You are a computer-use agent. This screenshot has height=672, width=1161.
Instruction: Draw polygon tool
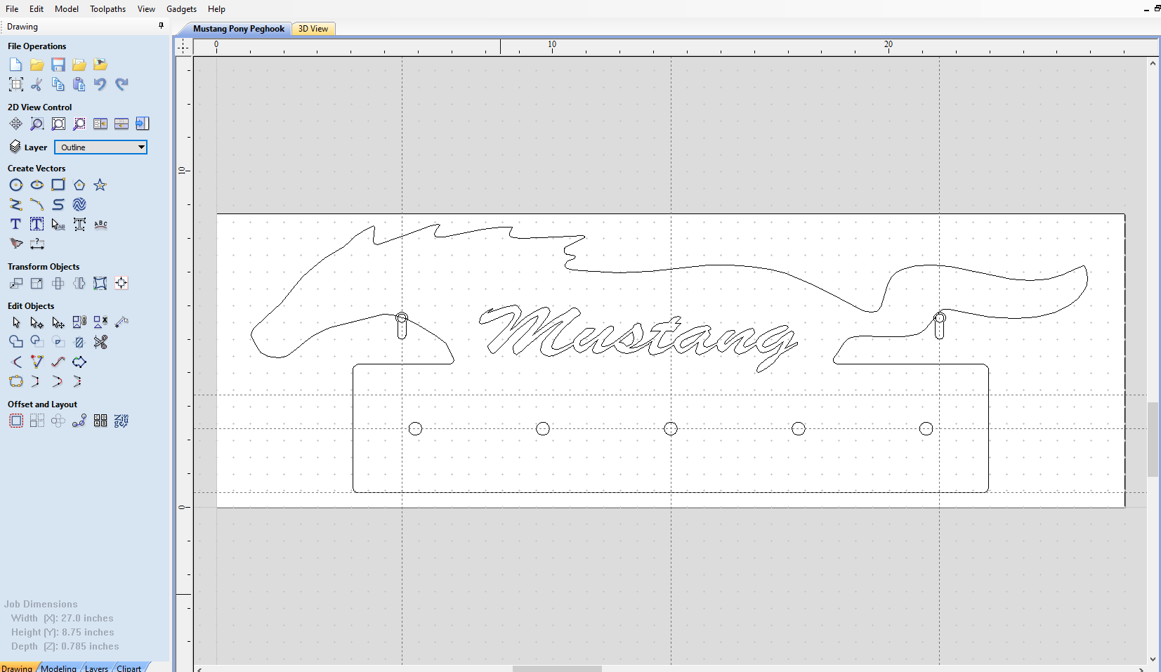tap(79, 185)
